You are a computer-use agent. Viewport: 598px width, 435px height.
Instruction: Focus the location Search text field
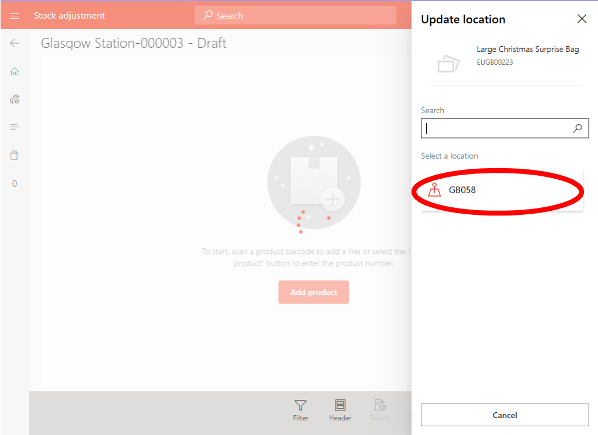pos(496,128)
